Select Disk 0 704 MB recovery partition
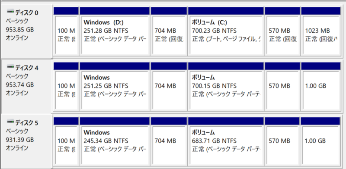 tap(169, 31)
